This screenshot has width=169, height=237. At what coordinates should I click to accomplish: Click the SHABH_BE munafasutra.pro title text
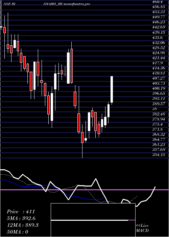67,4
